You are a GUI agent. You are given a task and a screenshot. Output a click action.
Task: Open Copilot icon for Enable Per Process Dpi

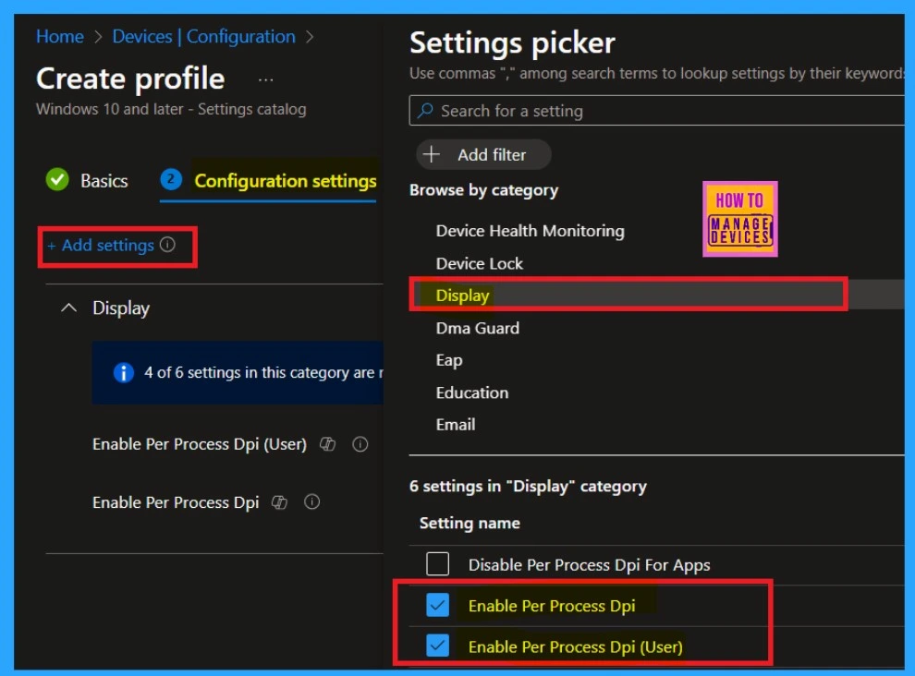279,502
